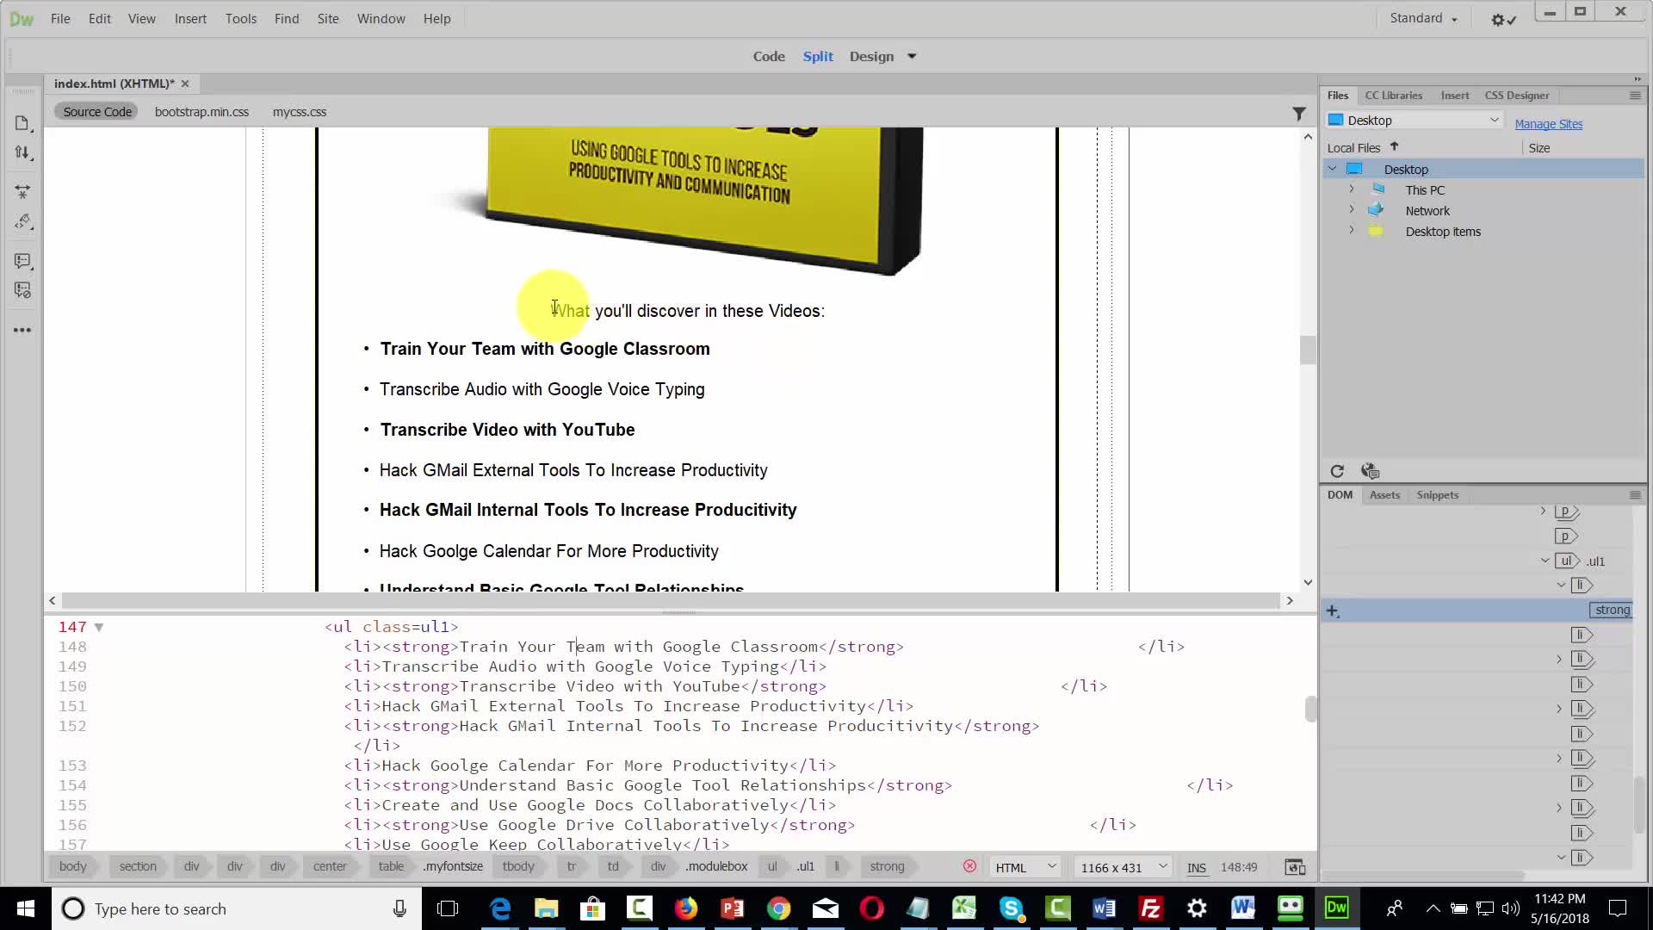Click the Files panel refresh icon
This screenshot has width=1653, height=930.
tap(1337, 471)
